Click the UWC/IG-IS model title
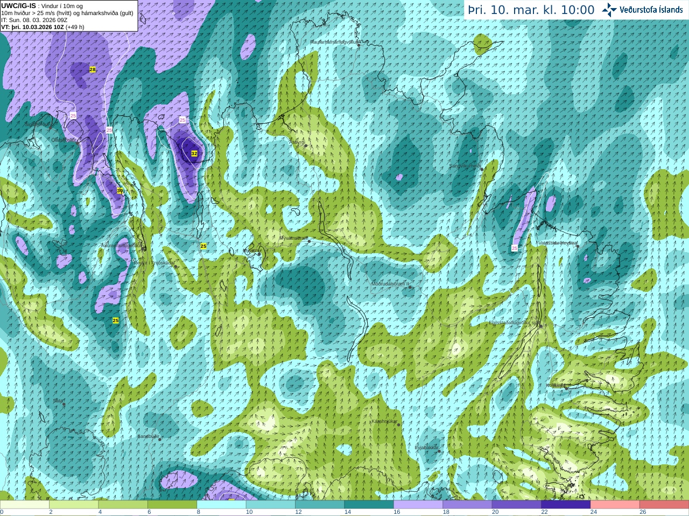Viewport: 689px width, 516px height. click(x=18, y=5)
